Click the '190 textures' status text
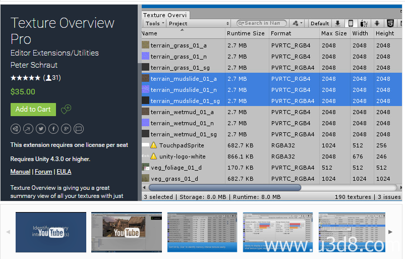 click(353, 197)
